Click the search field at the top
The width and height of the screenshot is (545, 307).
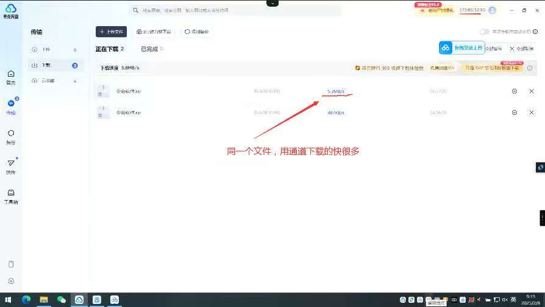235,10
